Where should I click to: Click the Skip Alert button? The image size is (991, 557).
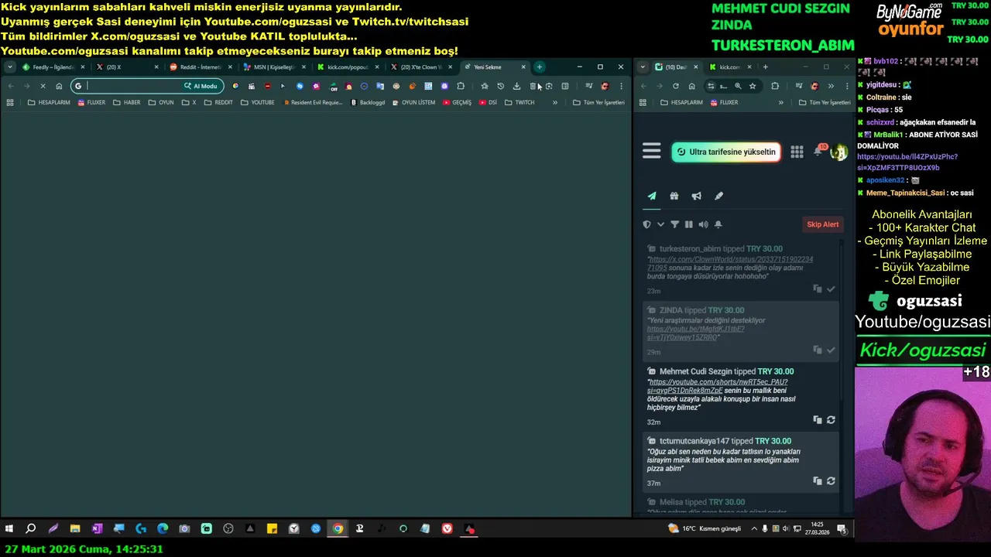point(822,224)
